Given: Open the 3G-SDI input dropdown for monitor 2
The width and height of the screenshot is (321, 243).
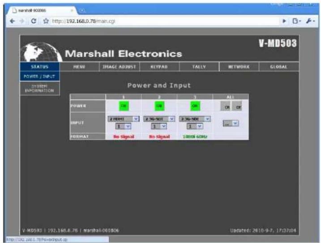Looking at the screenshot, I should pos(159,119).
